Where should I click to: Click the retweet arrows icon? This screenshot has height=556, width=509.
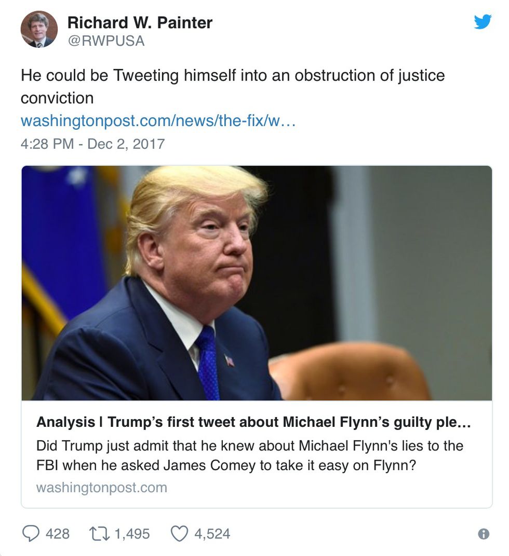coord(97,533)
